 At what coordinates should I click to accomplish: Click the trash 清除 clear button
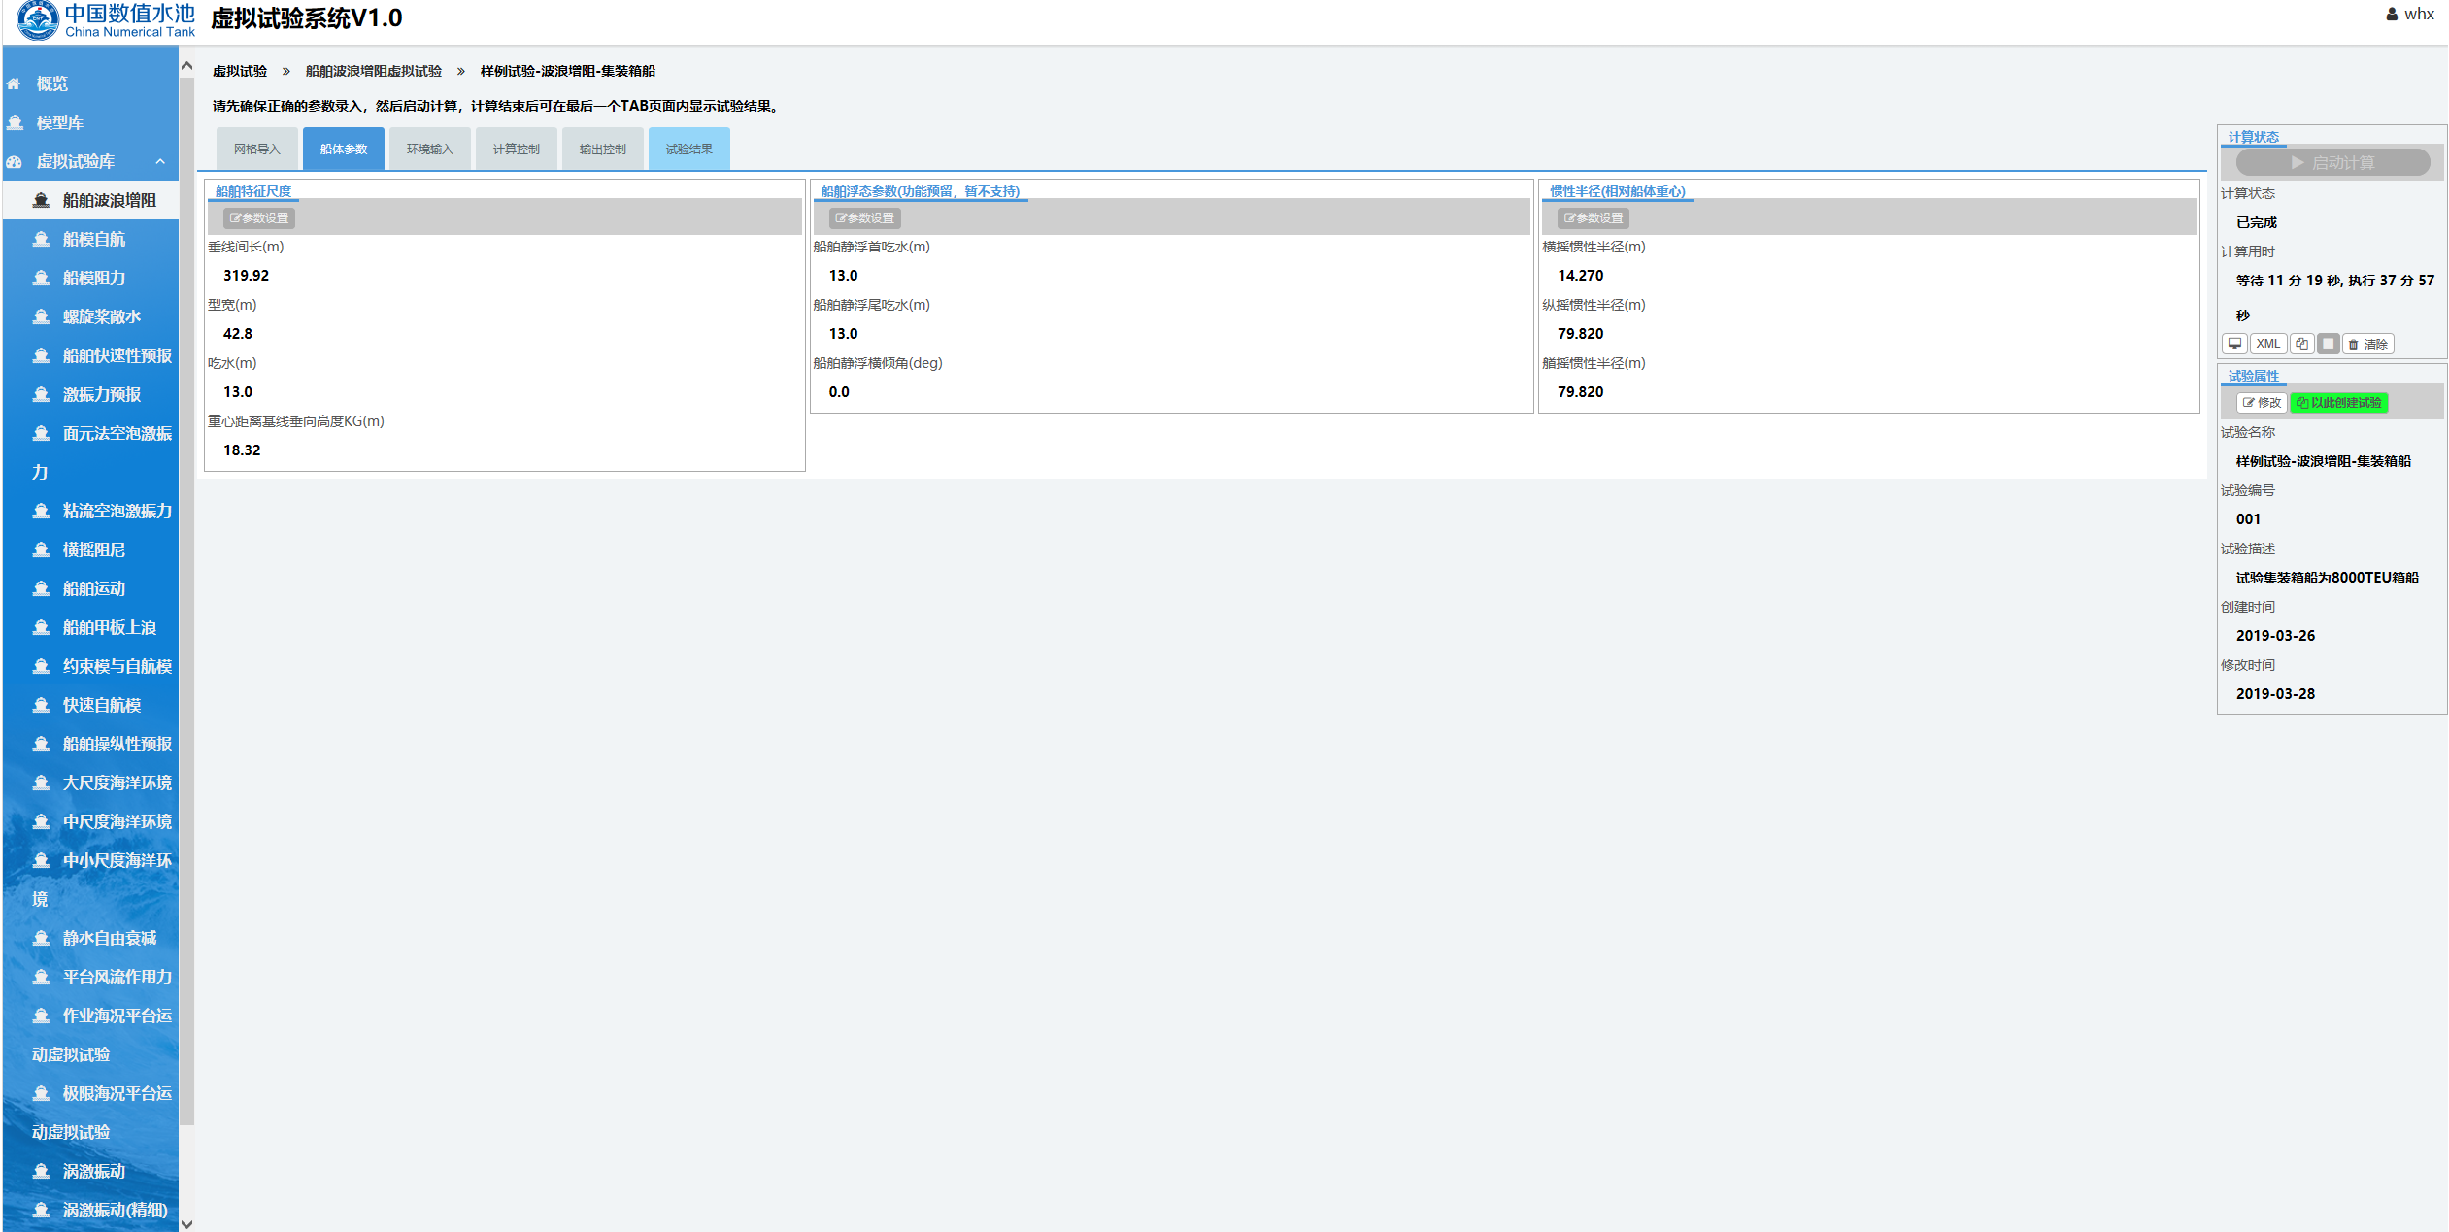[2367, 344]
